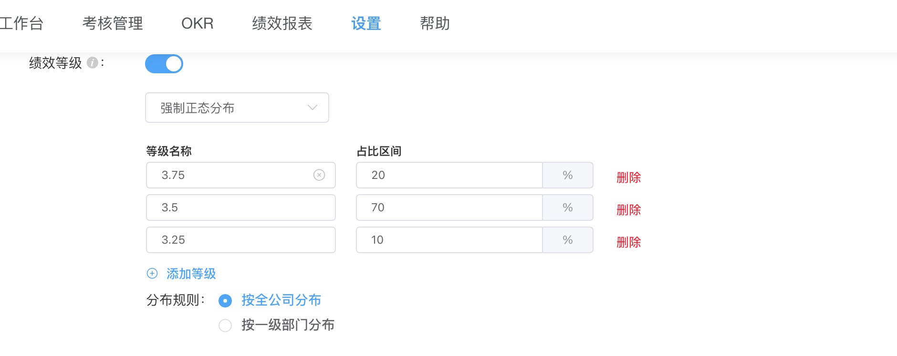Disable the 绩效等级 toggle switch
The height and width of the screenshot is (356, 897).
164,63
